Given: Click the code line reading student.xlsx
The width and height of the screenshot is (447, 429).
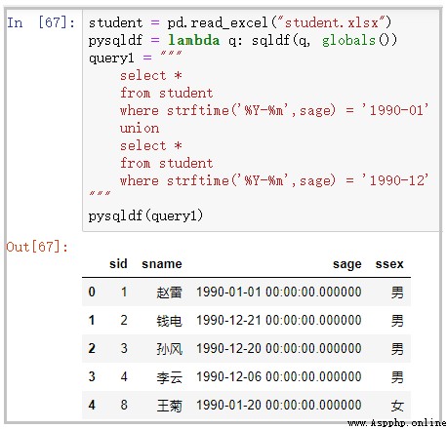Looking at the screenshot, I should 240,22.
